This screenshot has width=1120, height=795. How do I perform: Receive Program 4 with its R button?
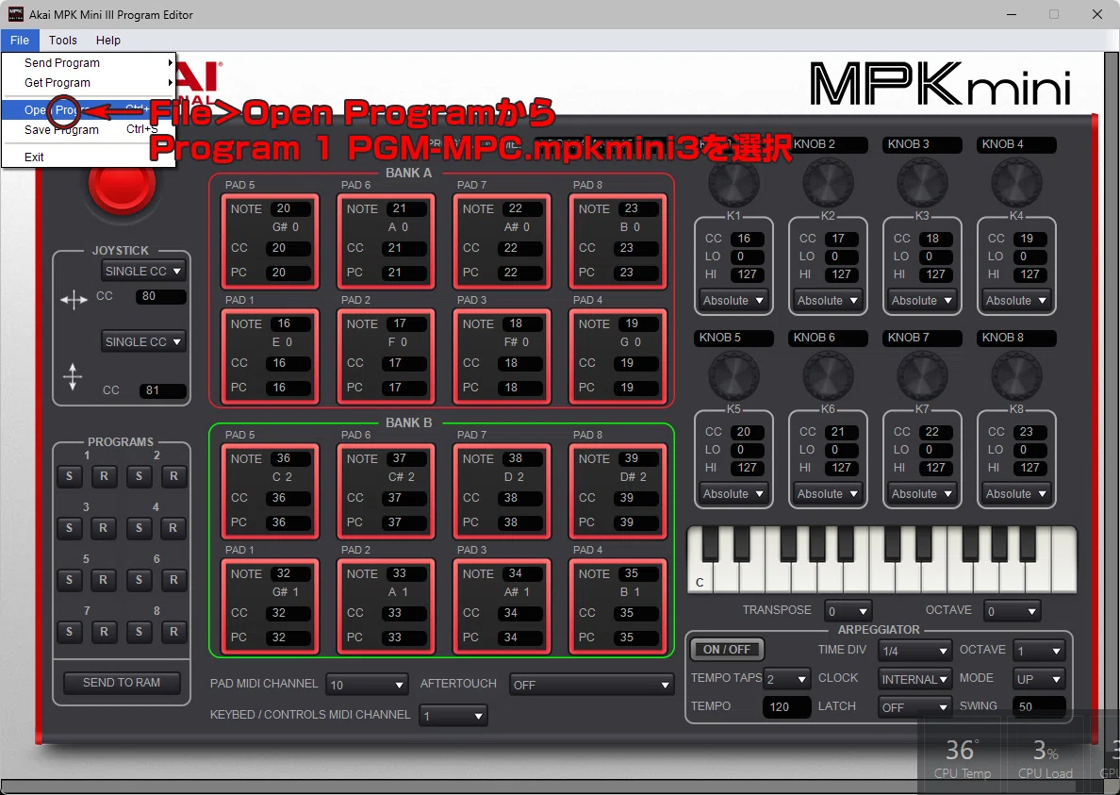(x=173, y=528)
